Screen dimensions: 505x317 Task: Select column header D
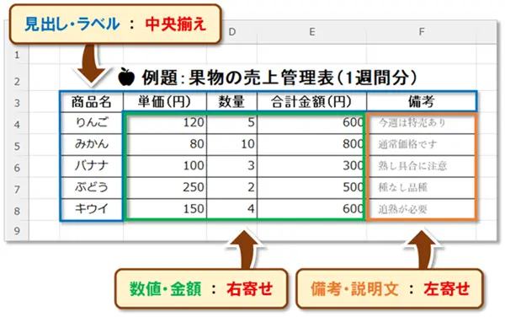pos(232,32)
